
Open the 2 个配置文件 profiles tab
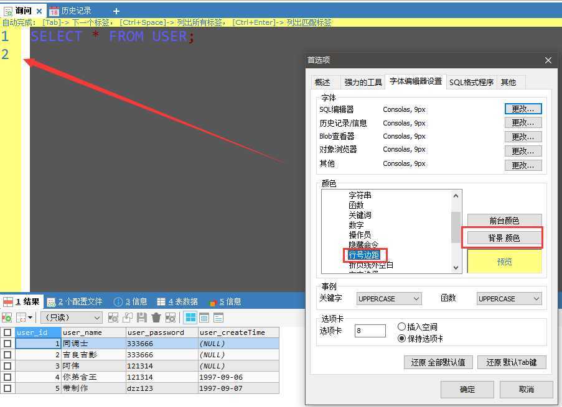tap(75, 302)
